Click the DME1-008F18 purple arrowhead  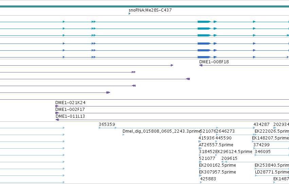point(201,65)
